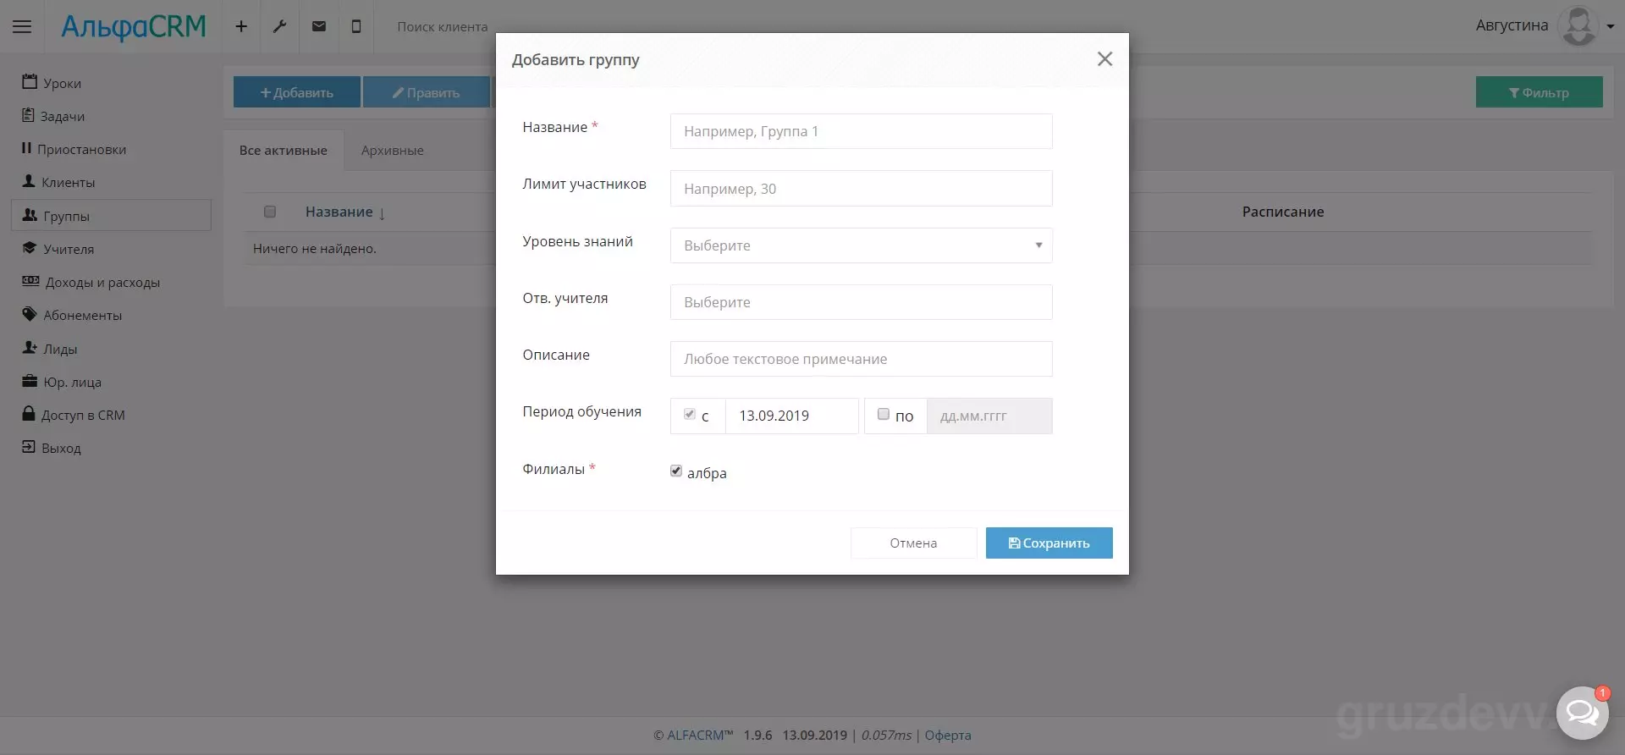The image size is (1625, 755).
Task: Switch to the Архивные tab
Action: pos(393,150)
